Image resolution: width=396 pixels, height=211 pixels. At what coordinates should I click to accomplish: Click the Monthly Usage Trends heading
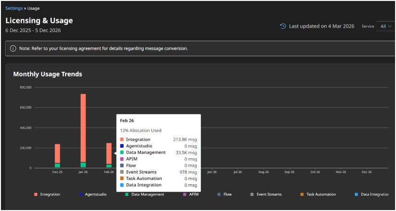click(47, 74)
